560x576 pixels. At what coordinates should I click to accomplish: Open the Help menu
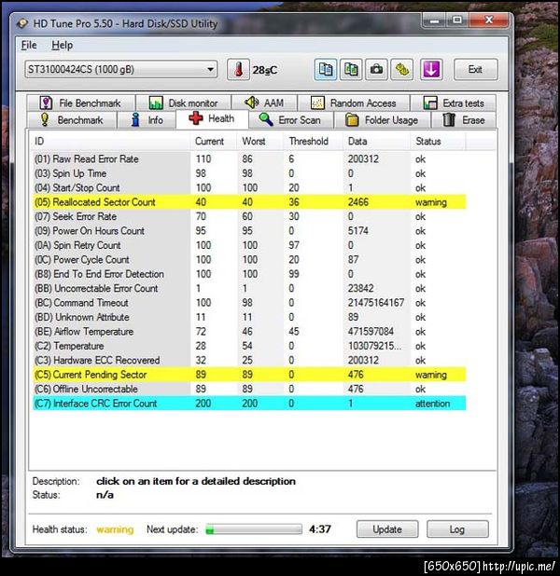(x=63, y=45)
